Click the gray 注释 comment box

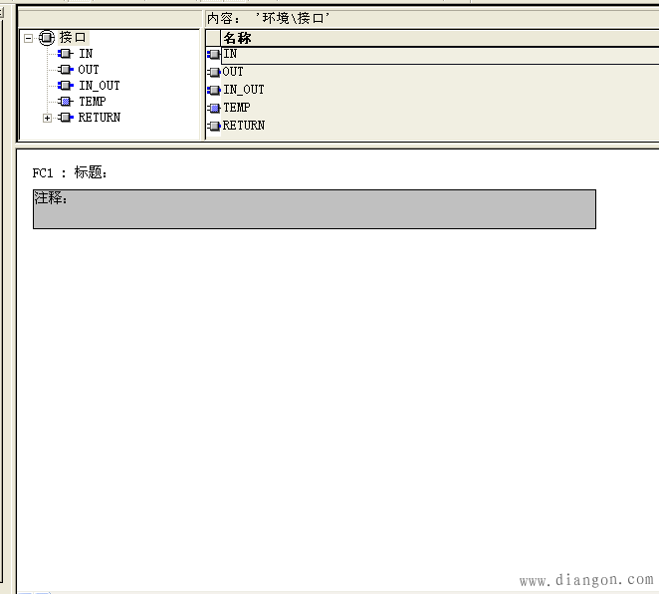tap(314, 209)
